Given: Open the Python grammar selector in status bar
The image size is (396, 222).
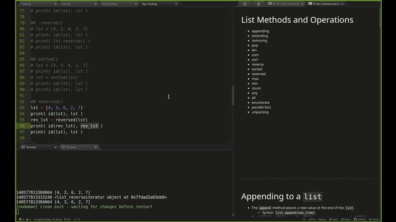Looking at the screenshot, I should point(322,220).
